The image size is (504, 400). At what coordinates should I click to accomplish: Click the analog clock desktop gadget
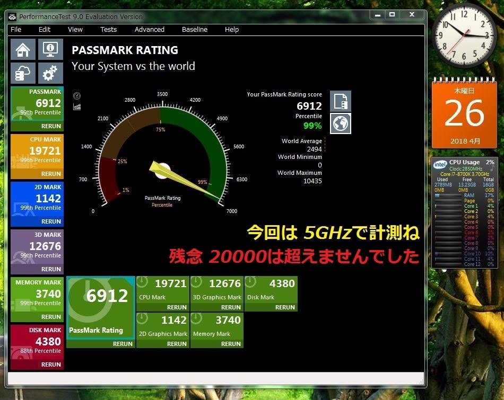click(x=464, y=34)
